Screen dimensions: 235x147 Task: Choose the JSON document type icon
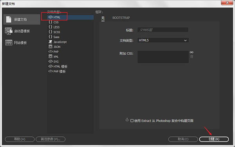coord(51,47)
